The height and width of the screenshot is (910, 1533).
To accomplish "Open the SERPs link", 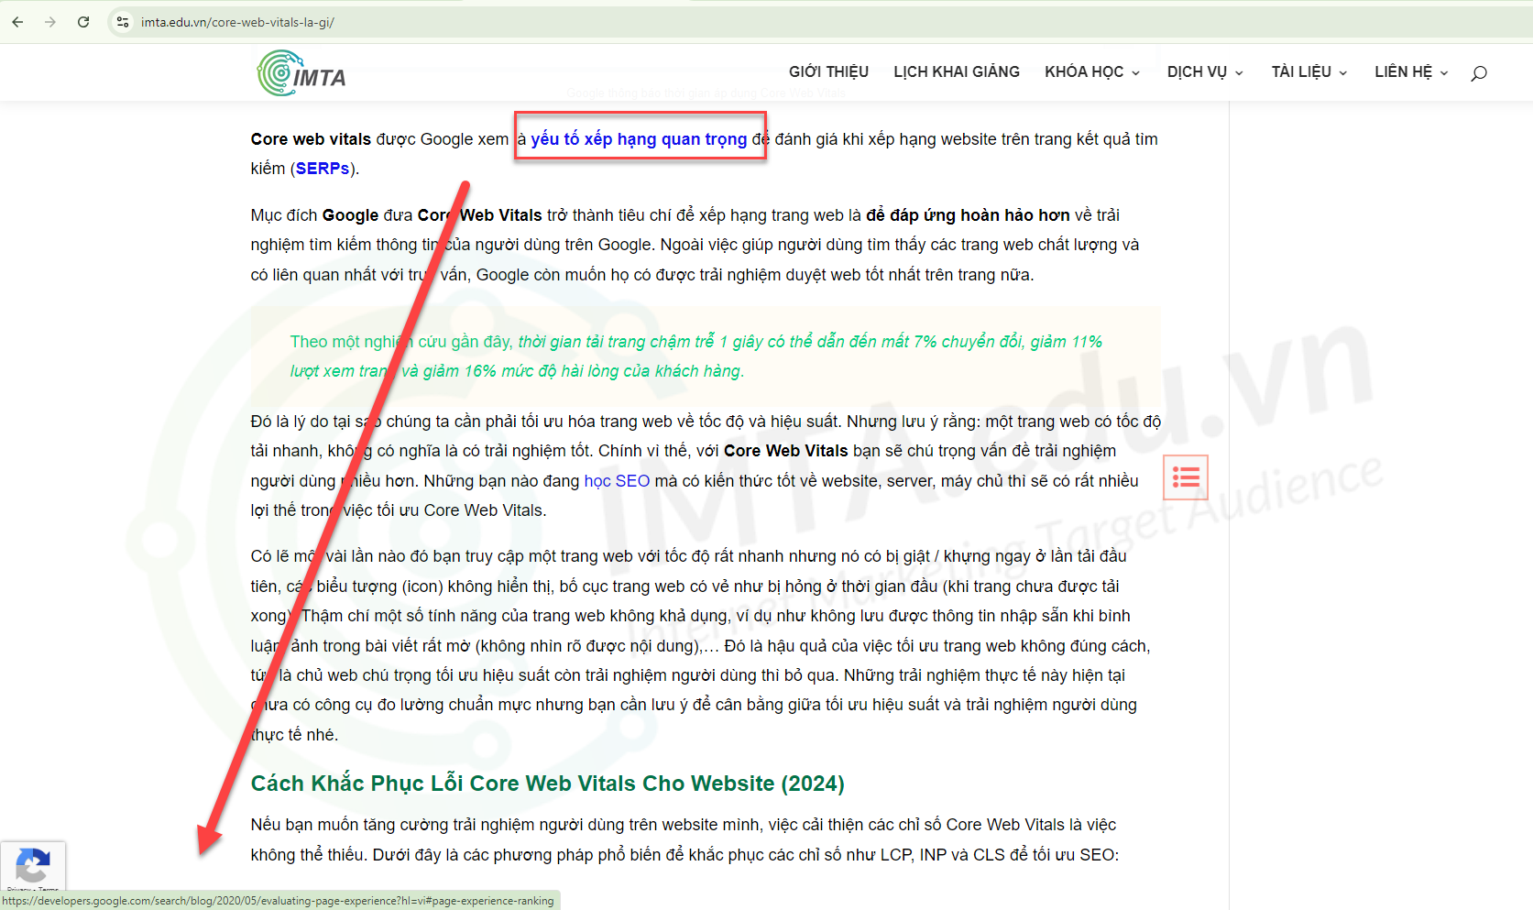I will [323, 169].
